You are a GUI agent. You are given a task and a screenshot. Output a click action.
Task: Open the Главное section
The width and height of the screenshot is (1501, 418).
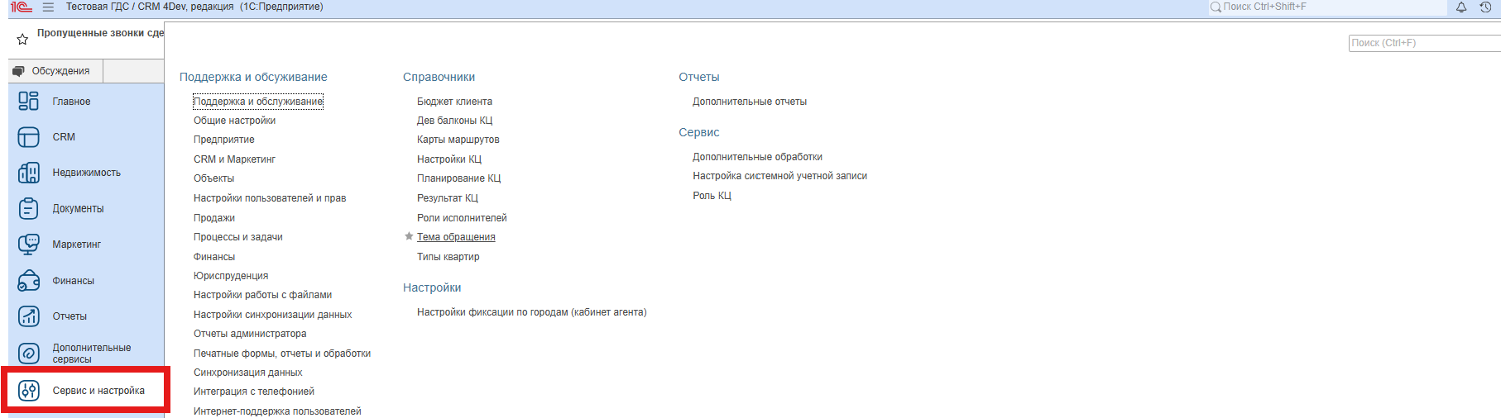[x=71, y=102]
